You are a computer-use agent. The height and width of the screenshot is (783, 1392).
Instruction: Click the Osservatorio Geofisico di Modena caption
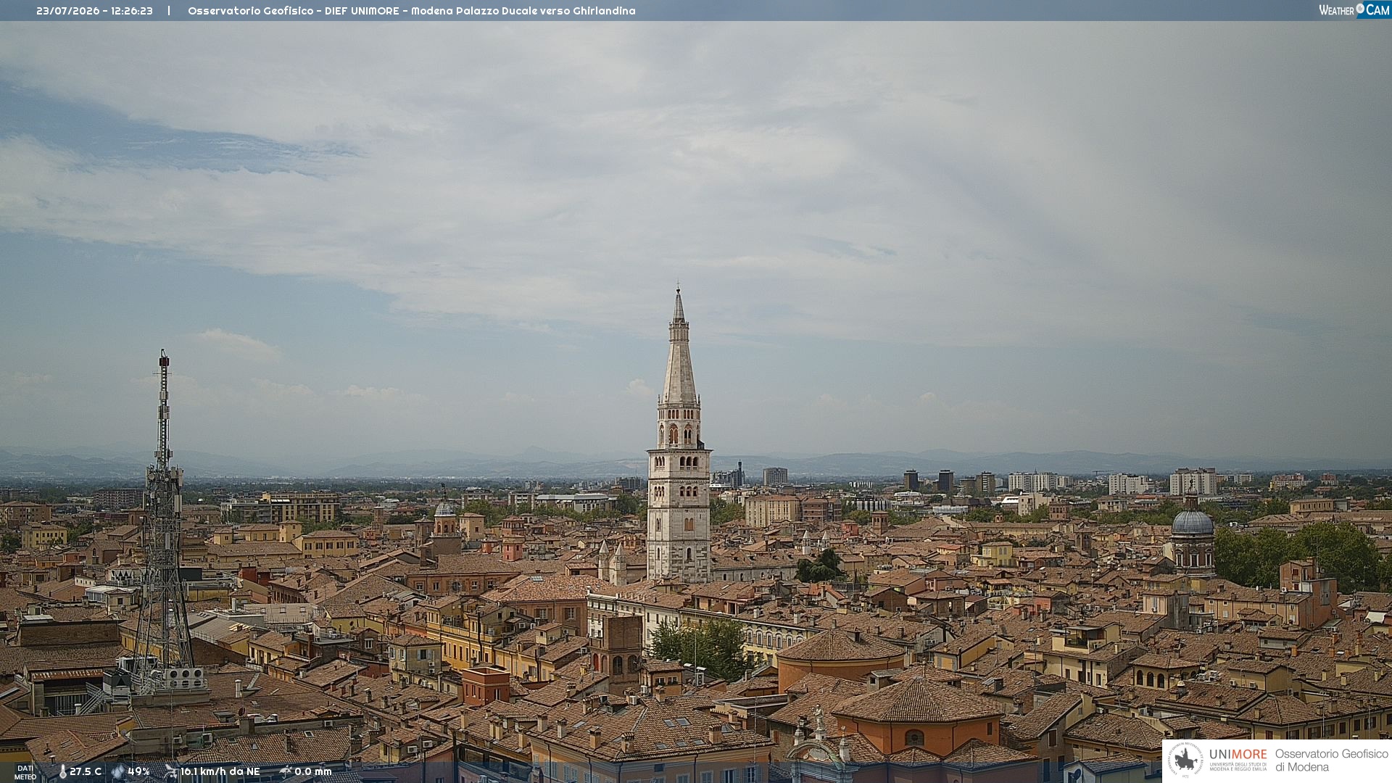click(x=1332, y=761)
